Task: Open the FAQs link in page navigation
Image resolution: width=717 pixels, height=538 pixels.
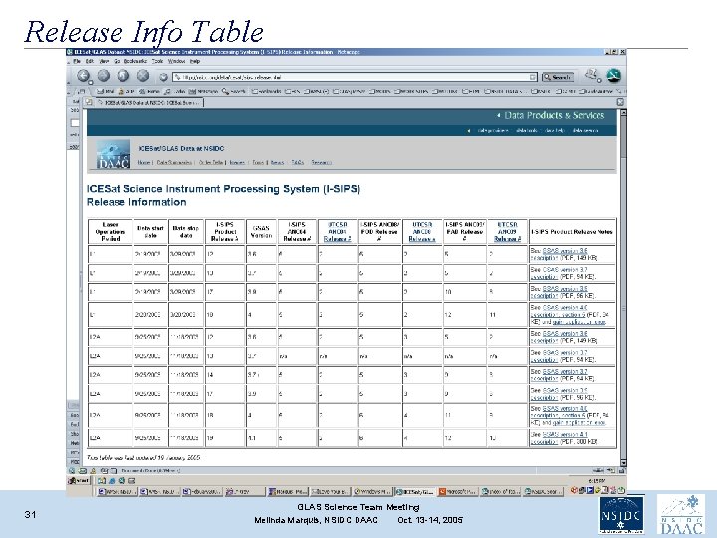Action: tap(297, 162)
